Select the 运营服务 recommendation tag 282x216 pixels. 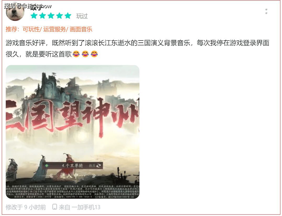[54, 29]
